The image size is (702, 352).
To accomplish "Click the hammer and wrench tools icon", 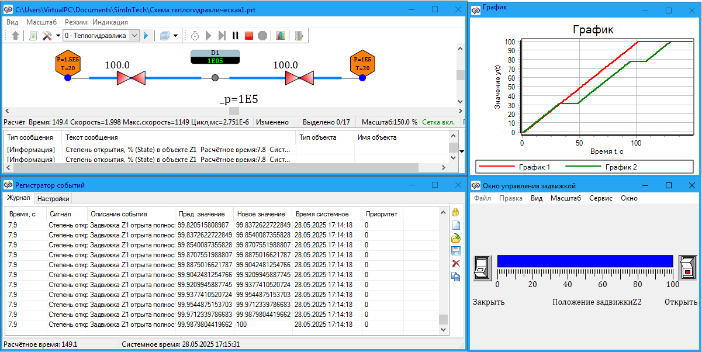I will click(x=47, y=36).
